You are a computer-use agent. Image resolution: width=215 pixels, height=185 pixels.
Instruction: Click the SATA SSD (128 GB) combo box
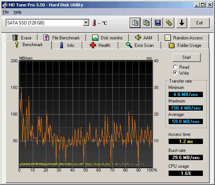(x=47, y=23)
